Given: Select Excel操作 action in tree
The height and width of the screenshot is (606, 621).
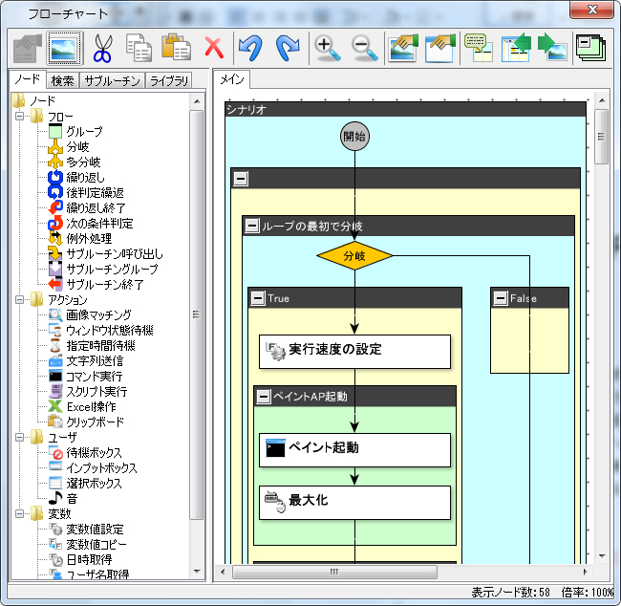Looking at the screenshot, I should pos(92,406).
